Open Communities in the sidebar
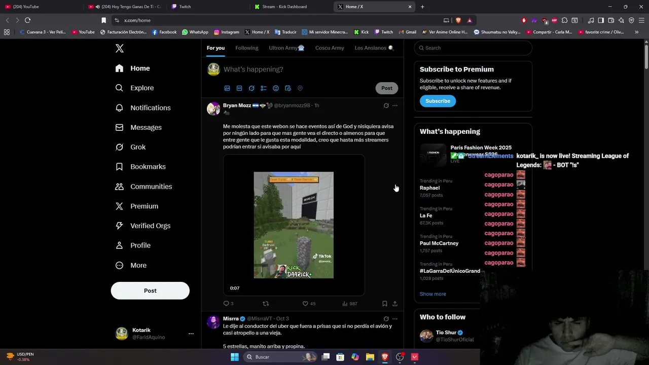 coord(143,187)
